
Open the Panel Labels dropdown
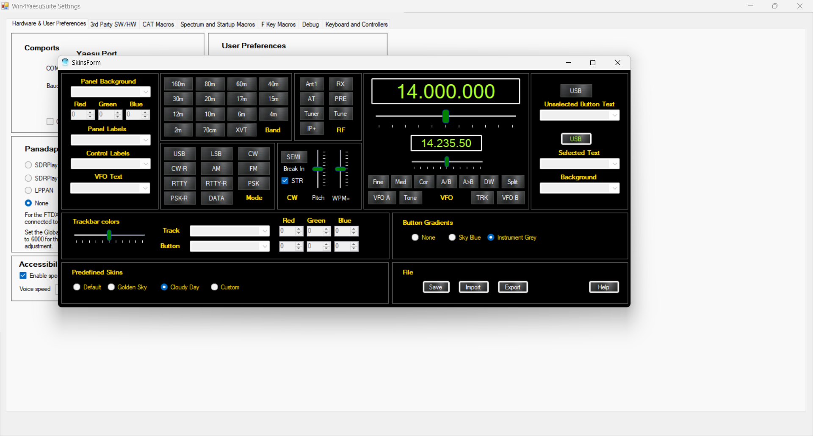click(x=111, y=140)
